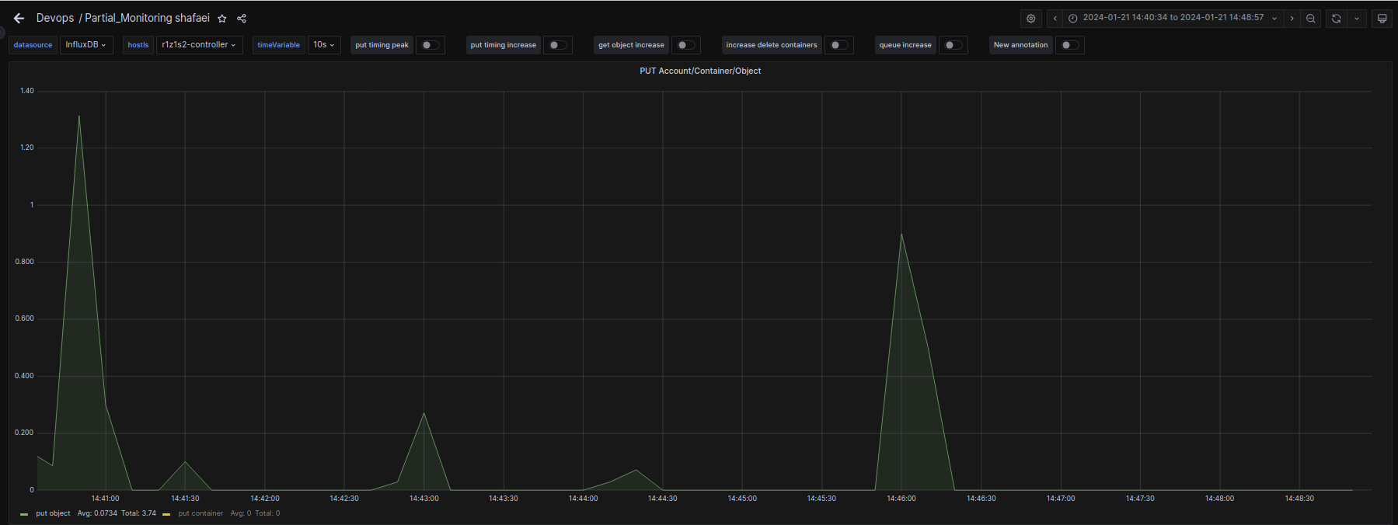Zoom out the time range

[1311, 19]
